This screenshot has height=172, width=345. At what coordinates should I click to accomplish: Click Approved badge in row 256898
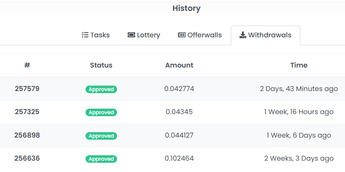101,136
